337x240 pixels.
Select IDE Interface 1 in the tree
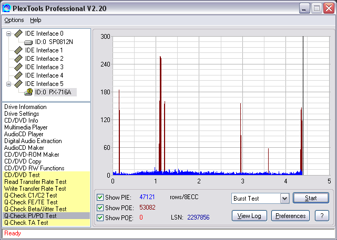(x=44, y=50)
